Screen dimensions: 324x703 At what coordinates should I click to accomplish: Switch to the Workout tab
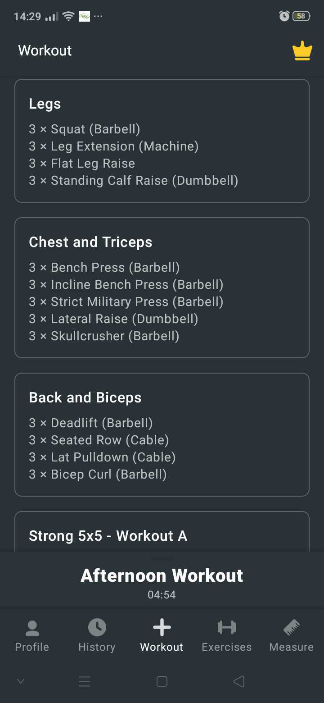(x=161, y=635)
